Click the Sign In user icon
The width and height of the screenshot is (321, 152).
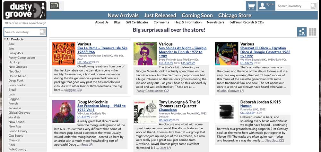coord(262,6)
